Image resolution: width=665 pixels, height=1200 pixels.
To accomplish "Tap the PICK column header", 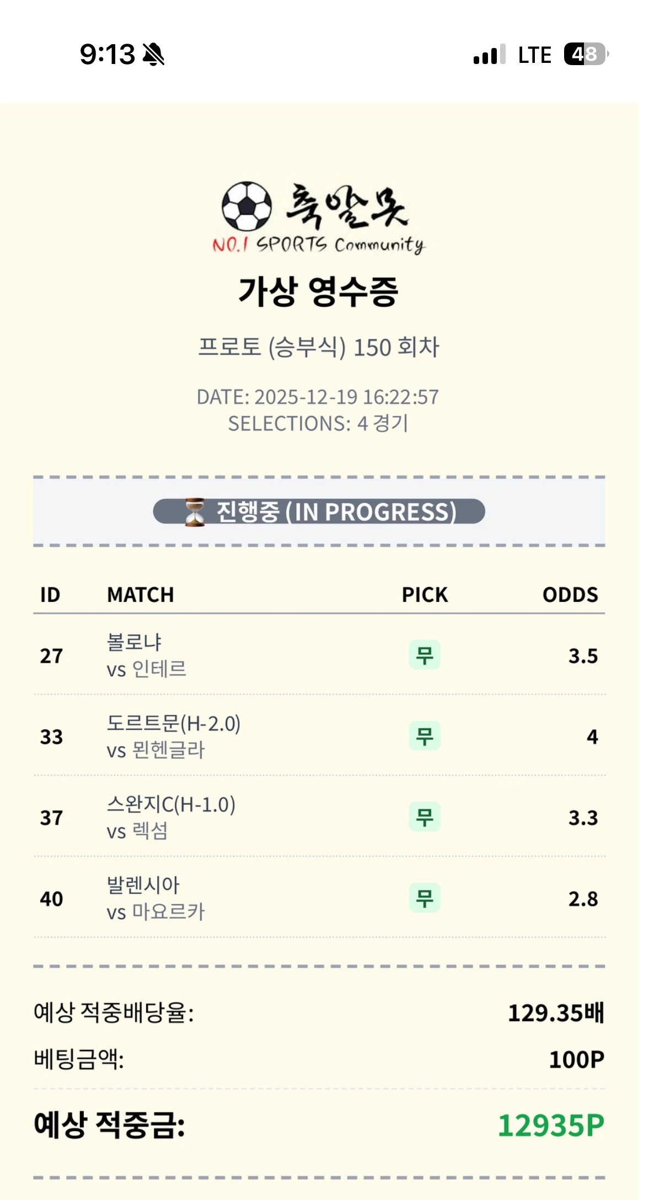I will [x=425, y=595].
